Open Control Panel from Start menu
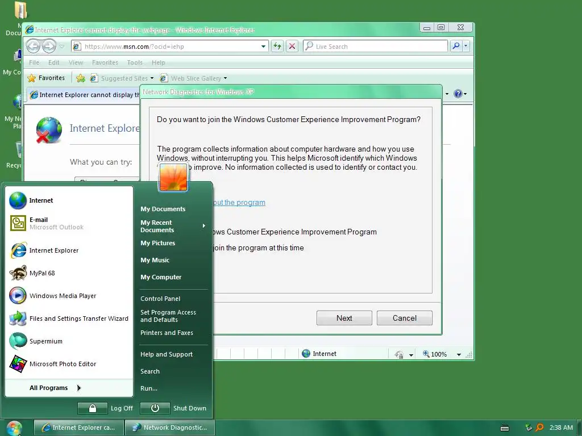Screen dimensions: 582x436 click(160, 299)
